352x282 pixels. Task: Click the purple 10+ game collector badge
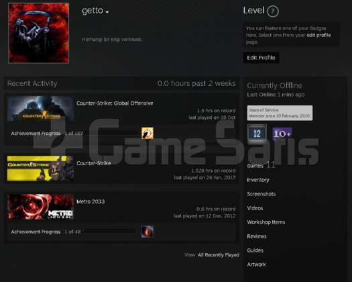point(282,134)
